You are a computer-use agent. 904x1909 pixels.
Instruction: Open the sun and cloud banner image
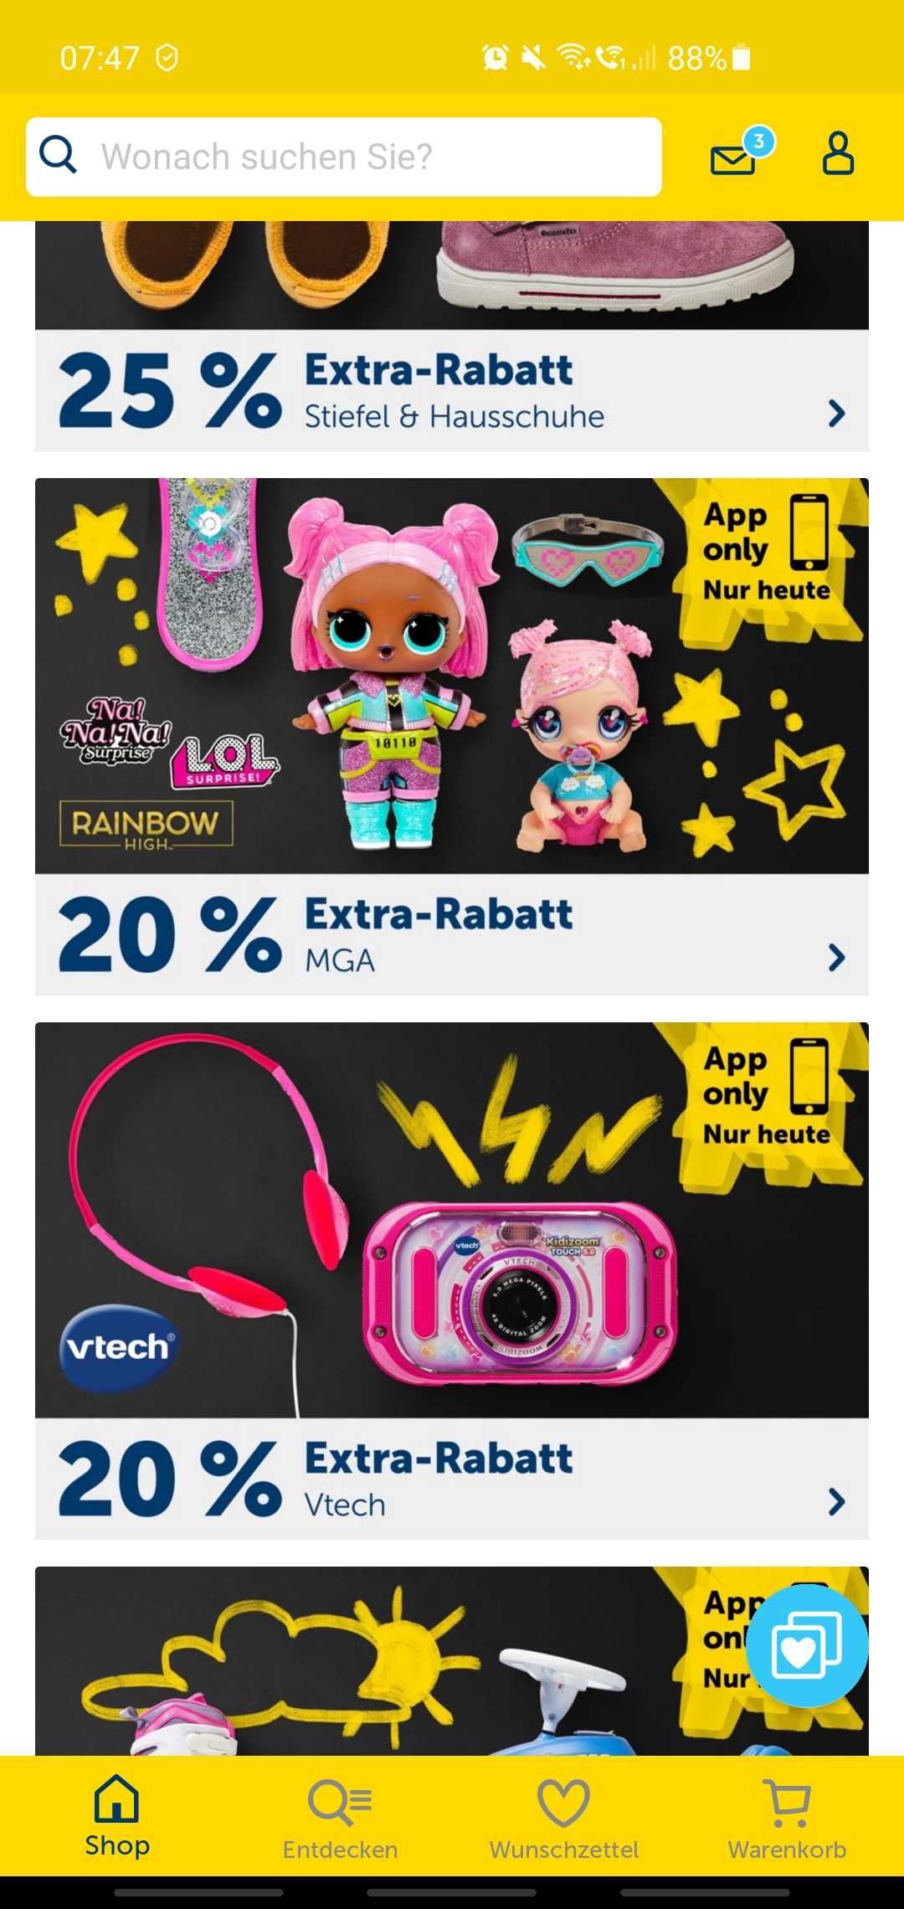(452, 1661)
